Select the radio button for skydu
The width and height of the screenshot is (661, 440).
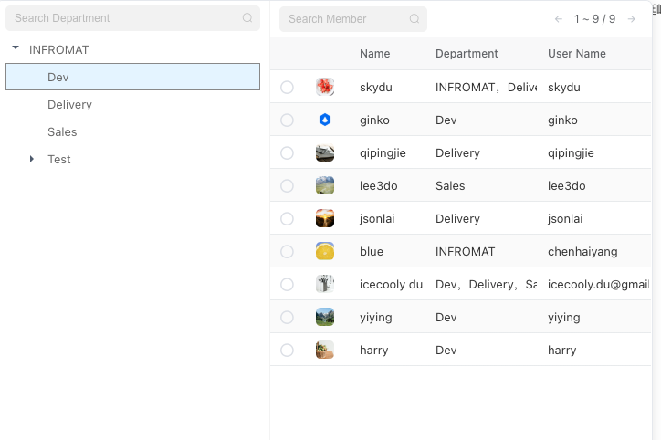[288, 88]
